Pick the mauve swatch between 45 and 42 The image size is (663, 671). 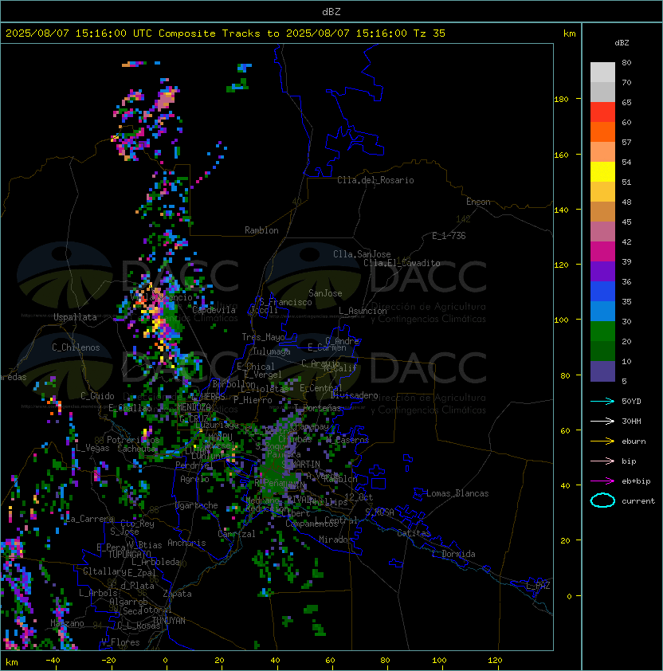coord(602,232)
